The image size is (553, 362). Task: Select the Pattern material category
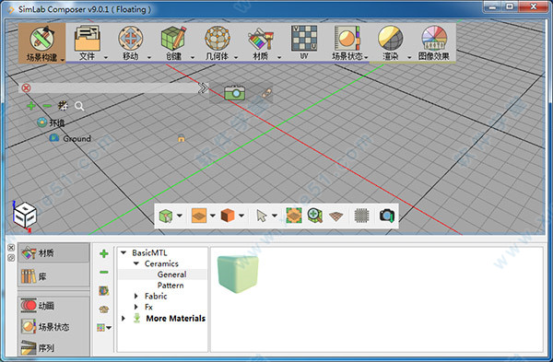pos(171,286)
